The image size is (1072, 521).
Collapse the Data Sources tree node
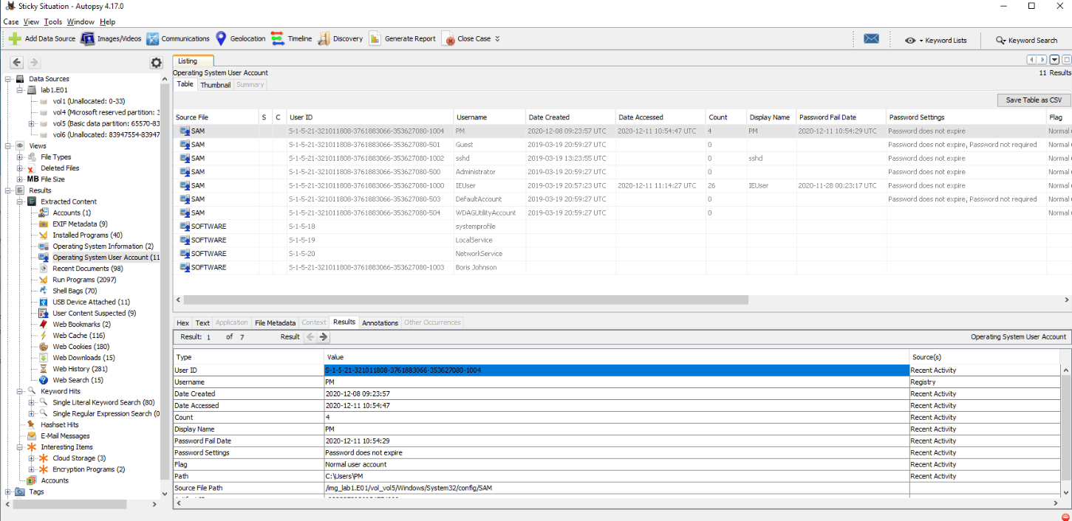click(8, 79)
